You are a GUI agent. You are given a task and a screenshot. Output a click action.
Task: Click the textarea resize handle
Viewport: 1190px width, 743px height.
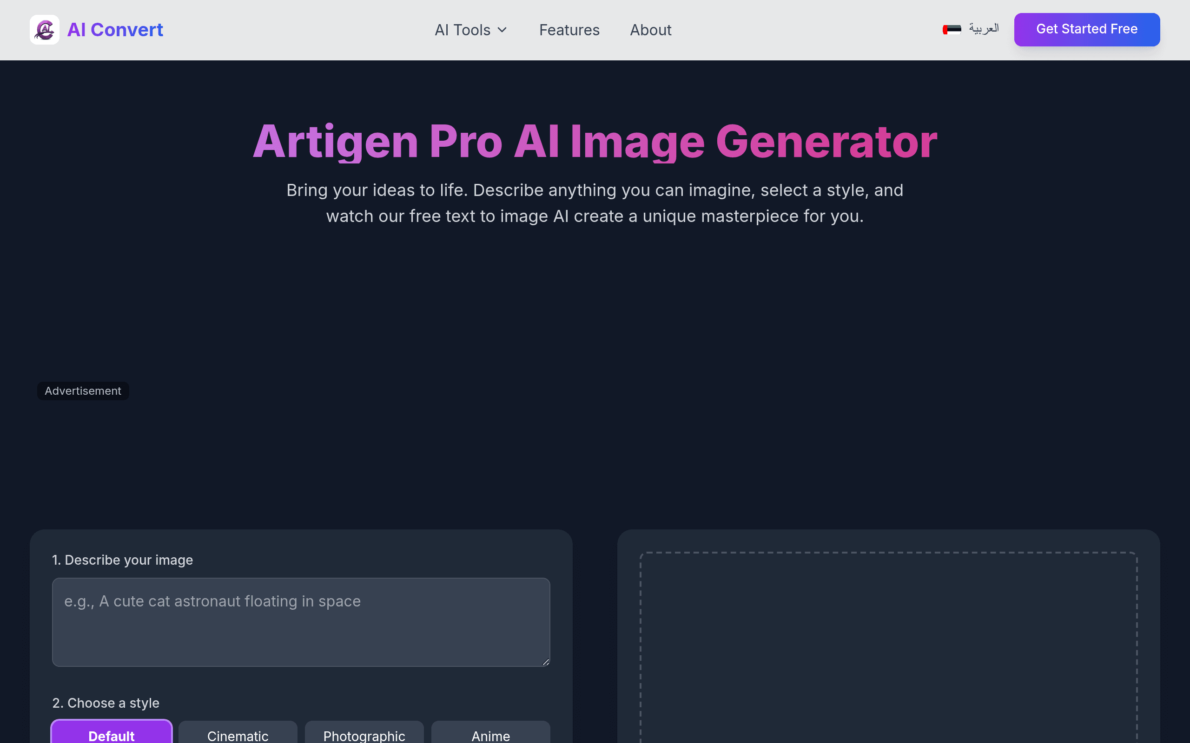tap(545, 662)
